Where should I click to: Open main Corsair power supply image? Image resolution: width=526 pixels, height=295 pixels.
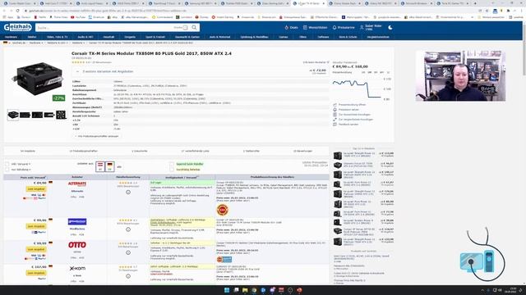(x=38, y=79)
